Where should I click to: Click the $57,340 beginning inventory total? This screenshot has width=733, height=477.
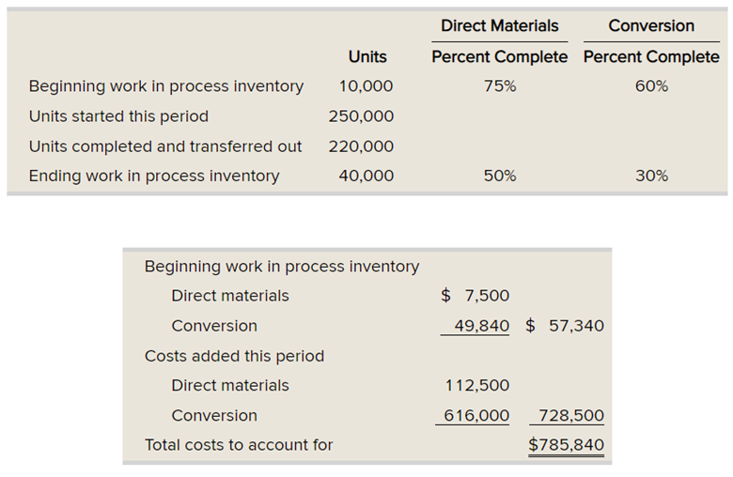[565, 326]
